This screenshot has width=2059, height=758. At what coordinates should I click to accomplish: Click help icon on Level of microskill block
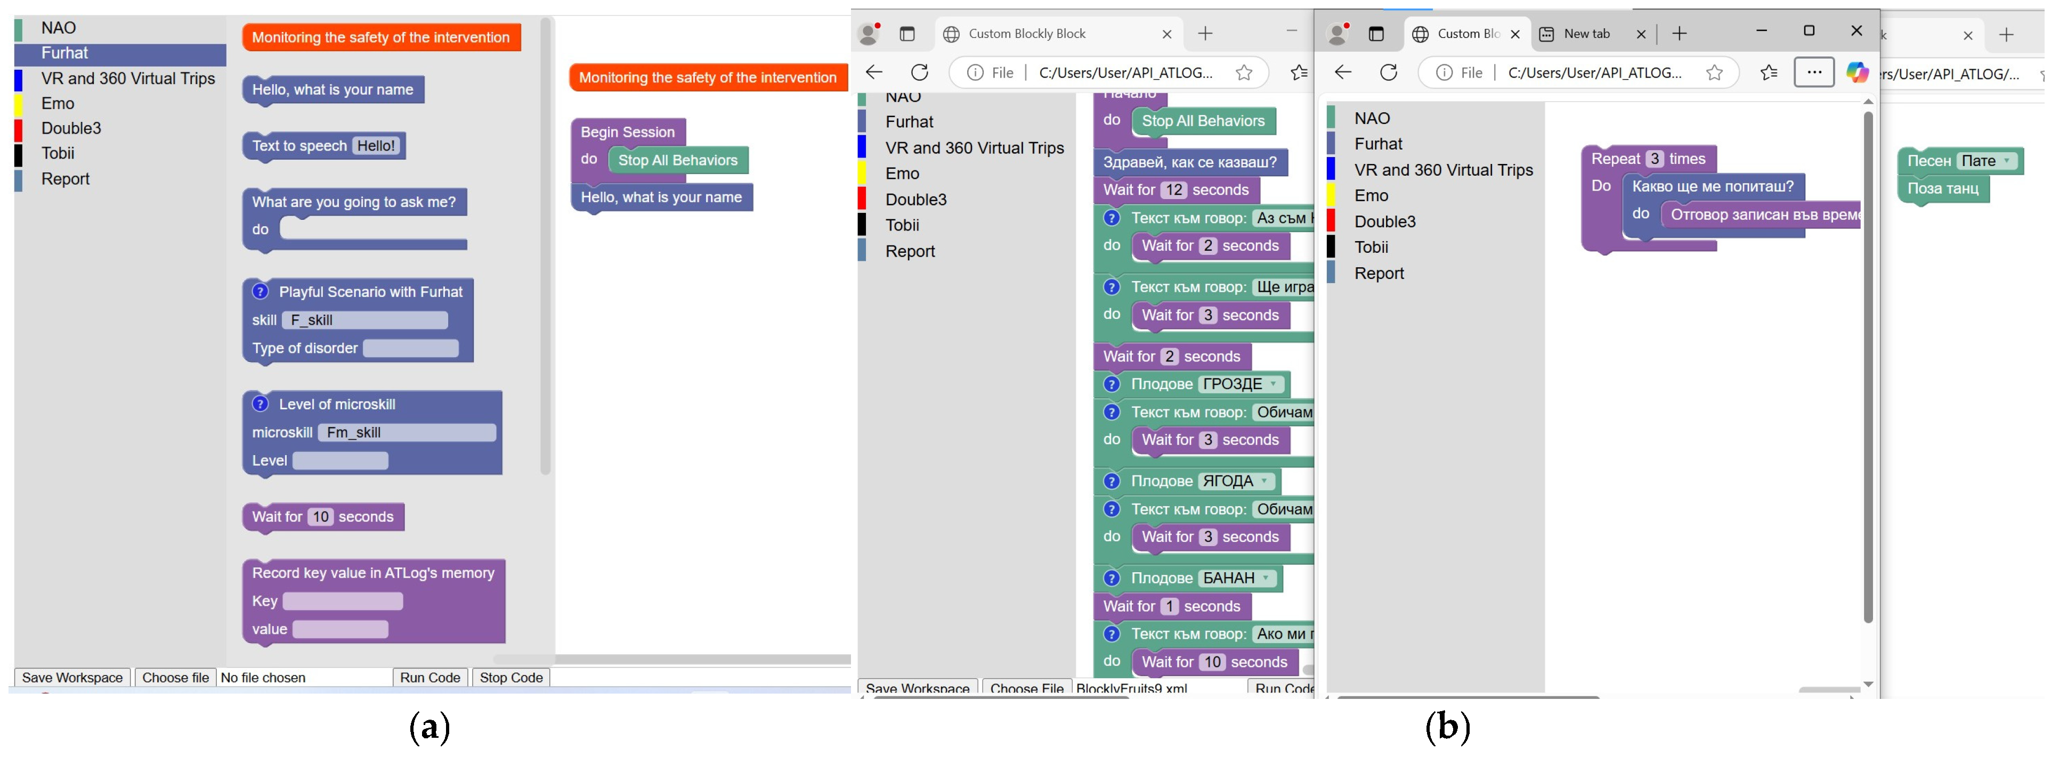[x=260, y=404]
